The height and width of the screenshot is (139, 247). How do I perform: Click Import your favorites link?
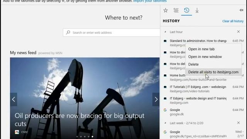point(150,1)
